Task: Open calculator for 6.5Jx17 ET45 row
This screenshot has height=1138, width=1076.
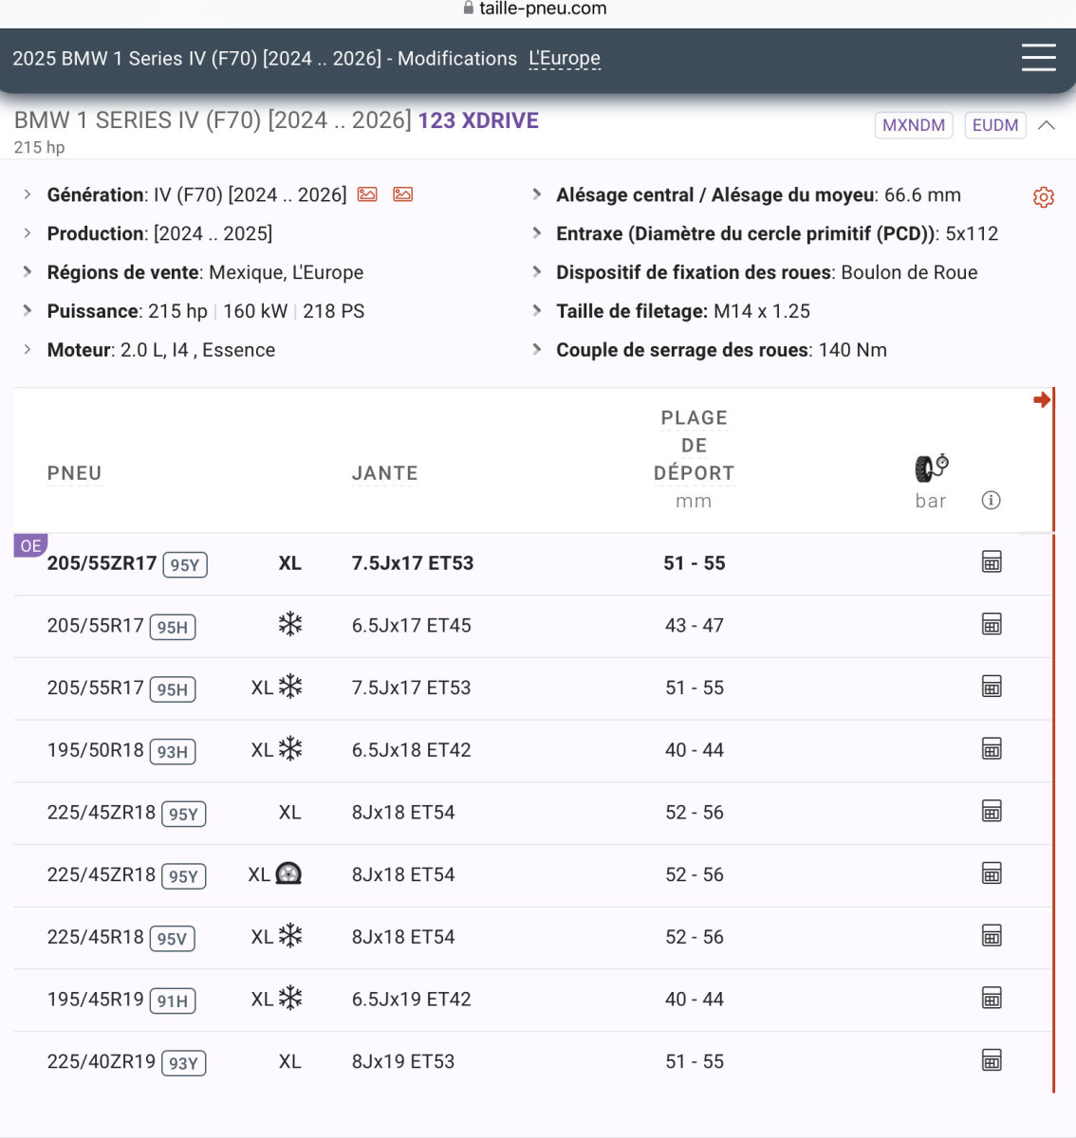Action: click(x=992, y=625)
